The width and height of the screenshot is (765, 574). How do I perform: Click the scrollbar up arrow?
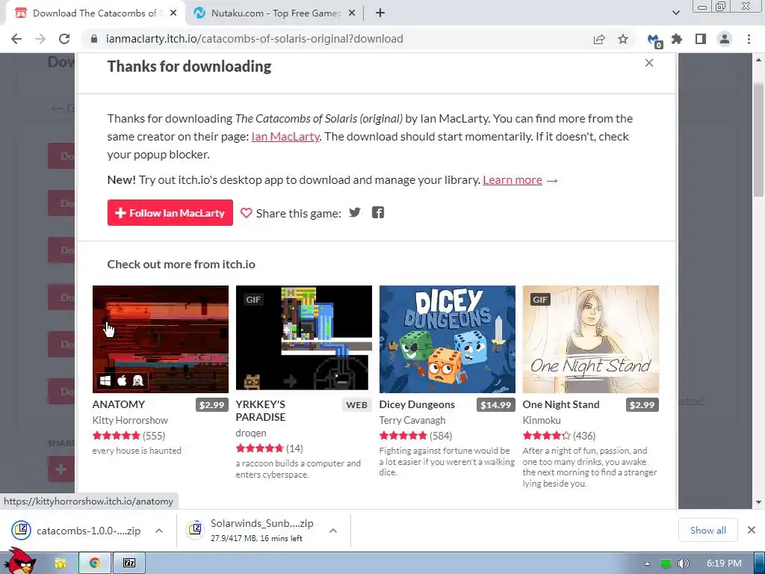[759, 60]
